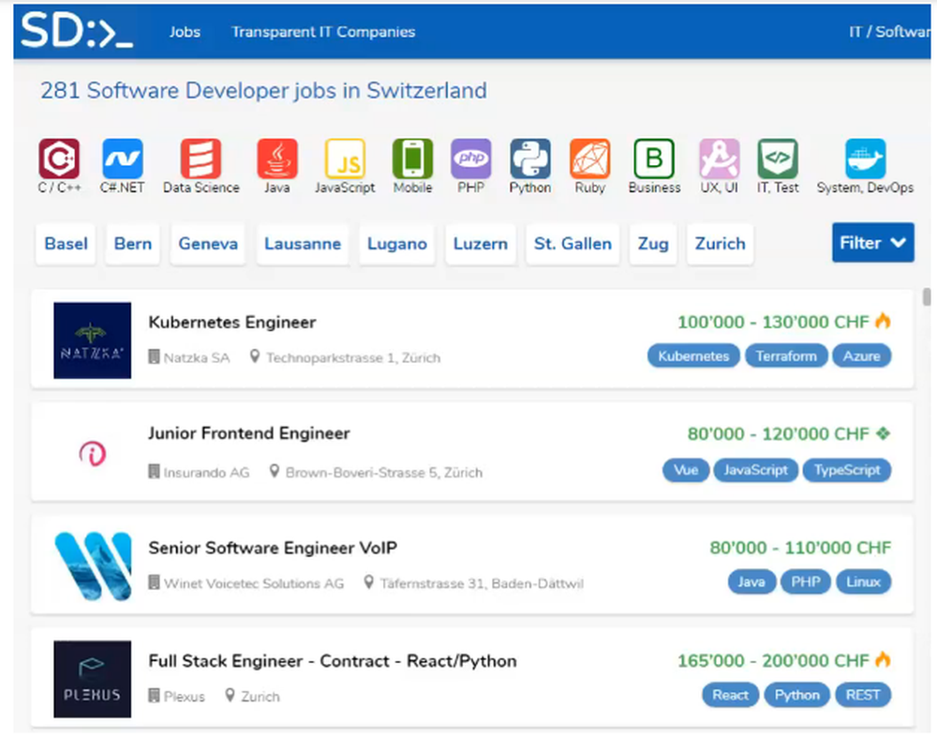The image size is (937, 740).
Task: Open Full Stack Engineer Contract job title
Action: [333, 660]
